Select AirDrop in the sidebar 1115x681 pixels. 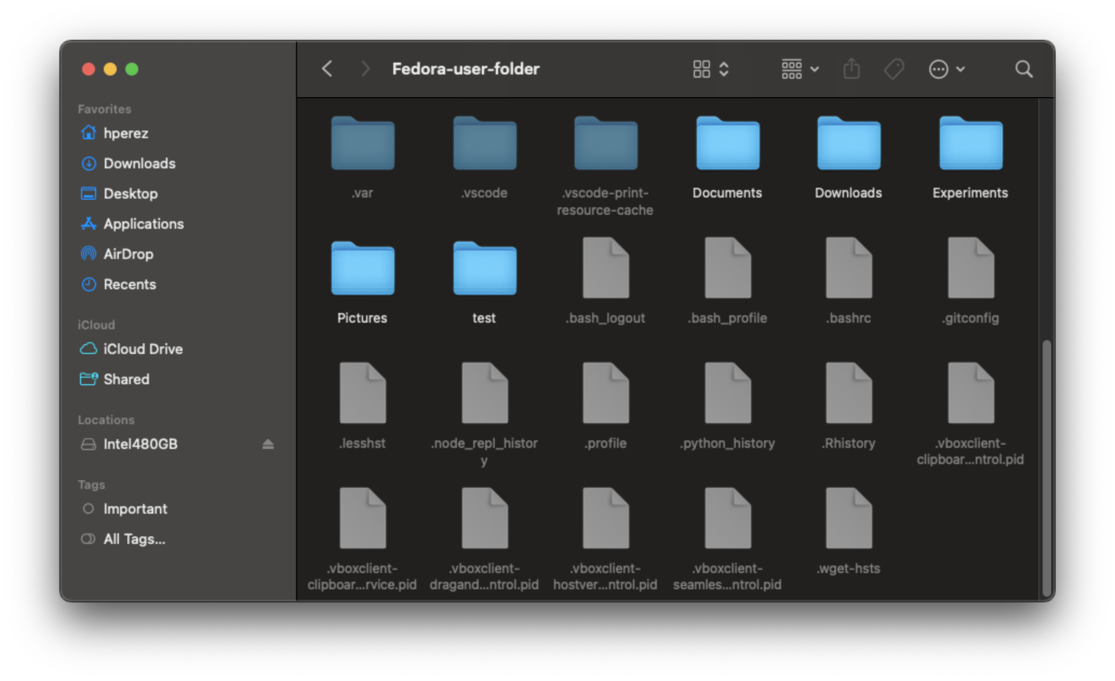[x=129, y=254]
